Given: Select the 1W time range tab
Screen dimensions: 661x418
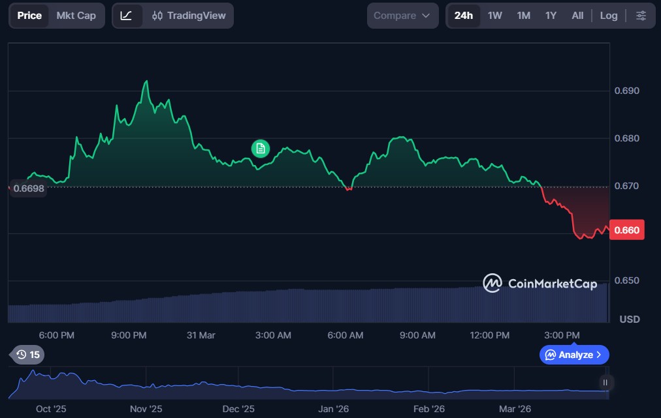Looking at the screenshot, I should point(495,16).
